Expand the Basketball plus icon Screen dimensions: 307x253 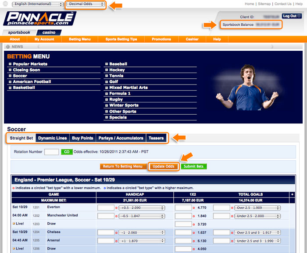(10, 88)
